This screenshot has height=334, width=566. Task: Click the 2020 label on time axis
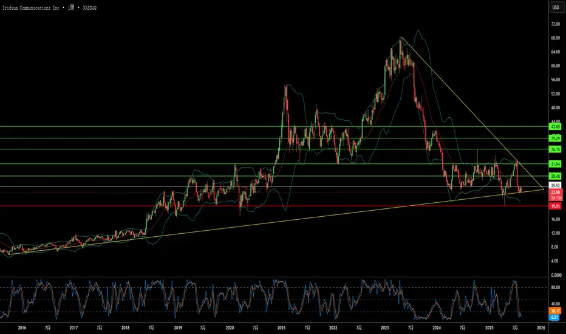click(230, 328)
